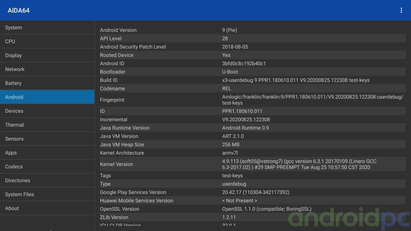
Task: Open the Devices section
Action: 47,111
